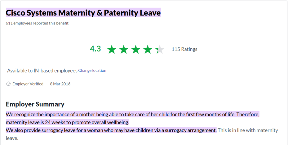
Task: Click the 'maternity leave is 24 weeks' line
Action: coord(67,123)
